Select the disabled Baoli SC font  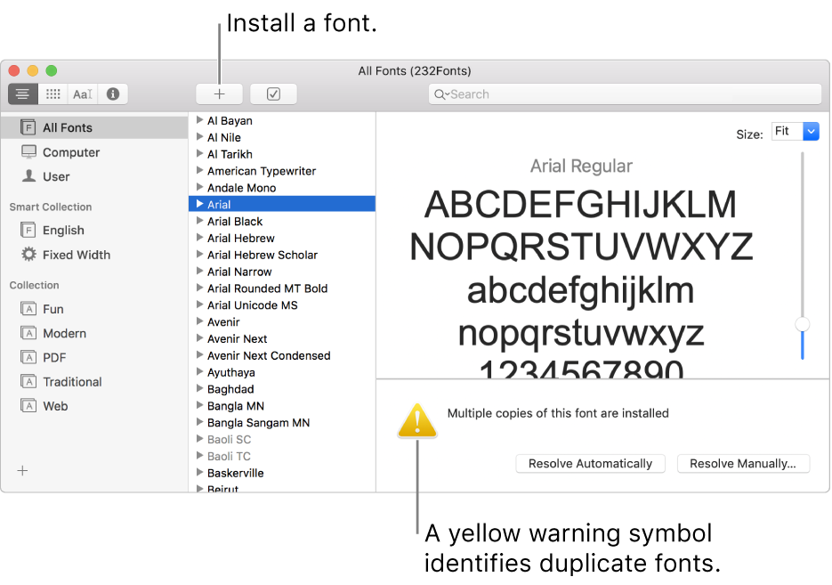(229, 440)
